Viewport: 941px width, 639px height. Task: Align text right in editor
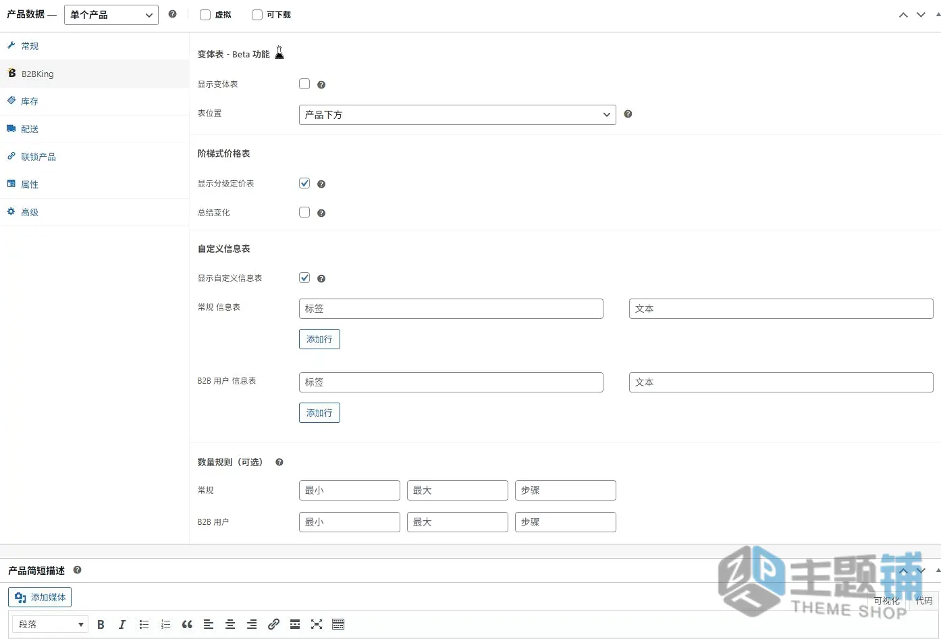(252, 624)
